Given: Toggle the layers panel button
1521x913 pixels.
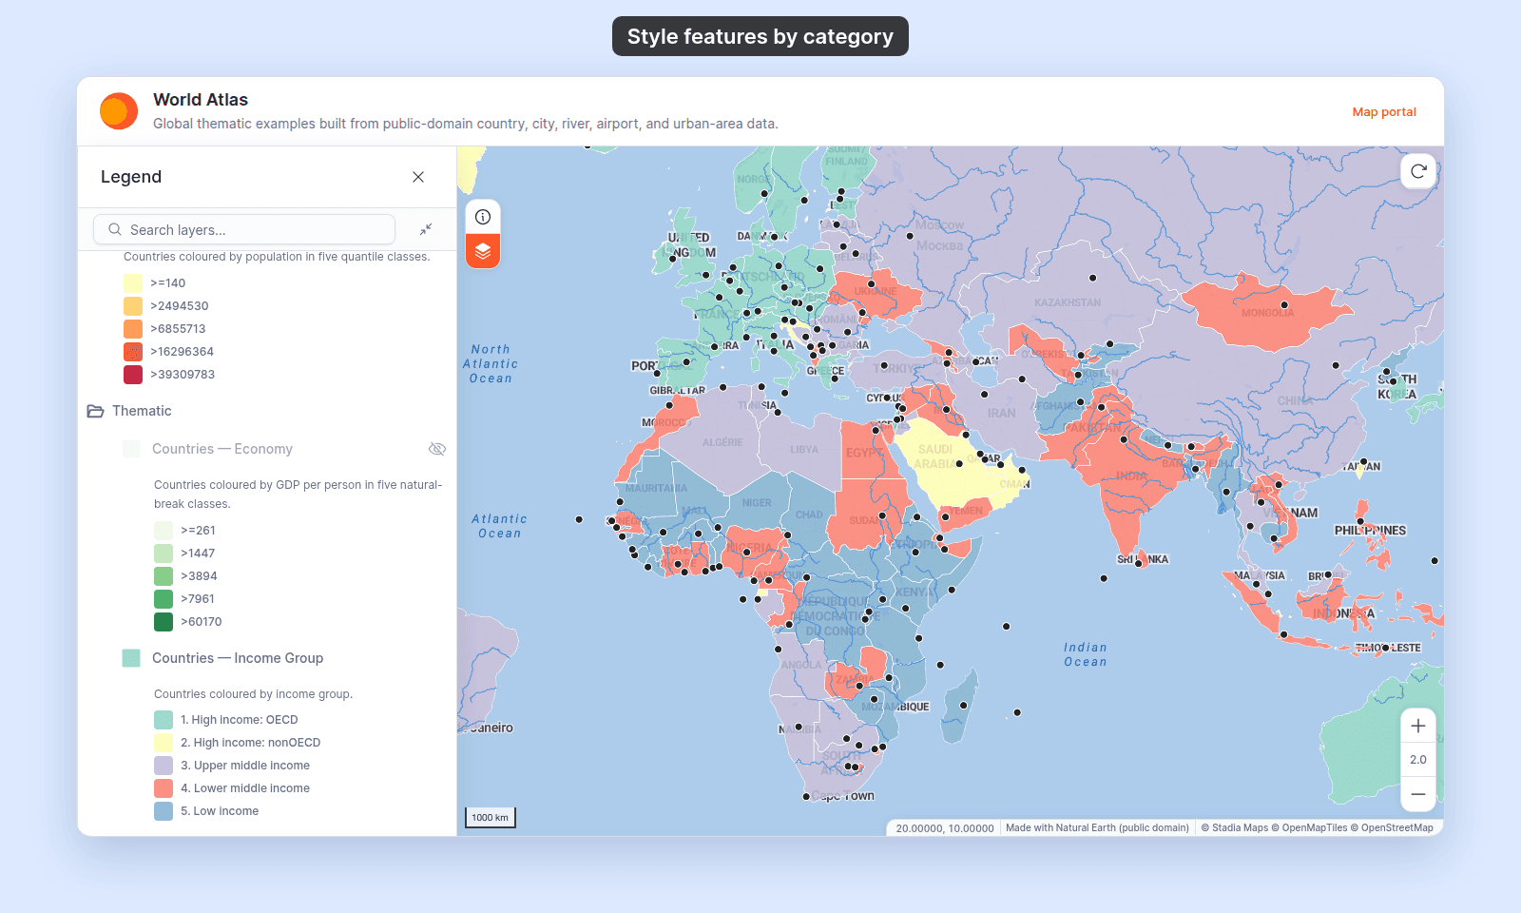Looking at the screenshot, I should tap(483, 251).
